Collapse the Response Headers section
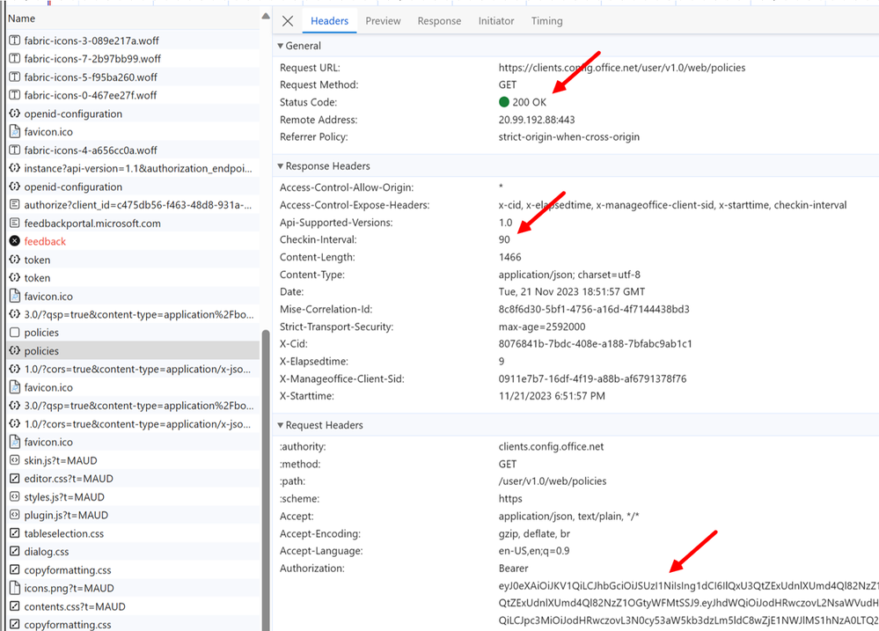 [281, 166]
